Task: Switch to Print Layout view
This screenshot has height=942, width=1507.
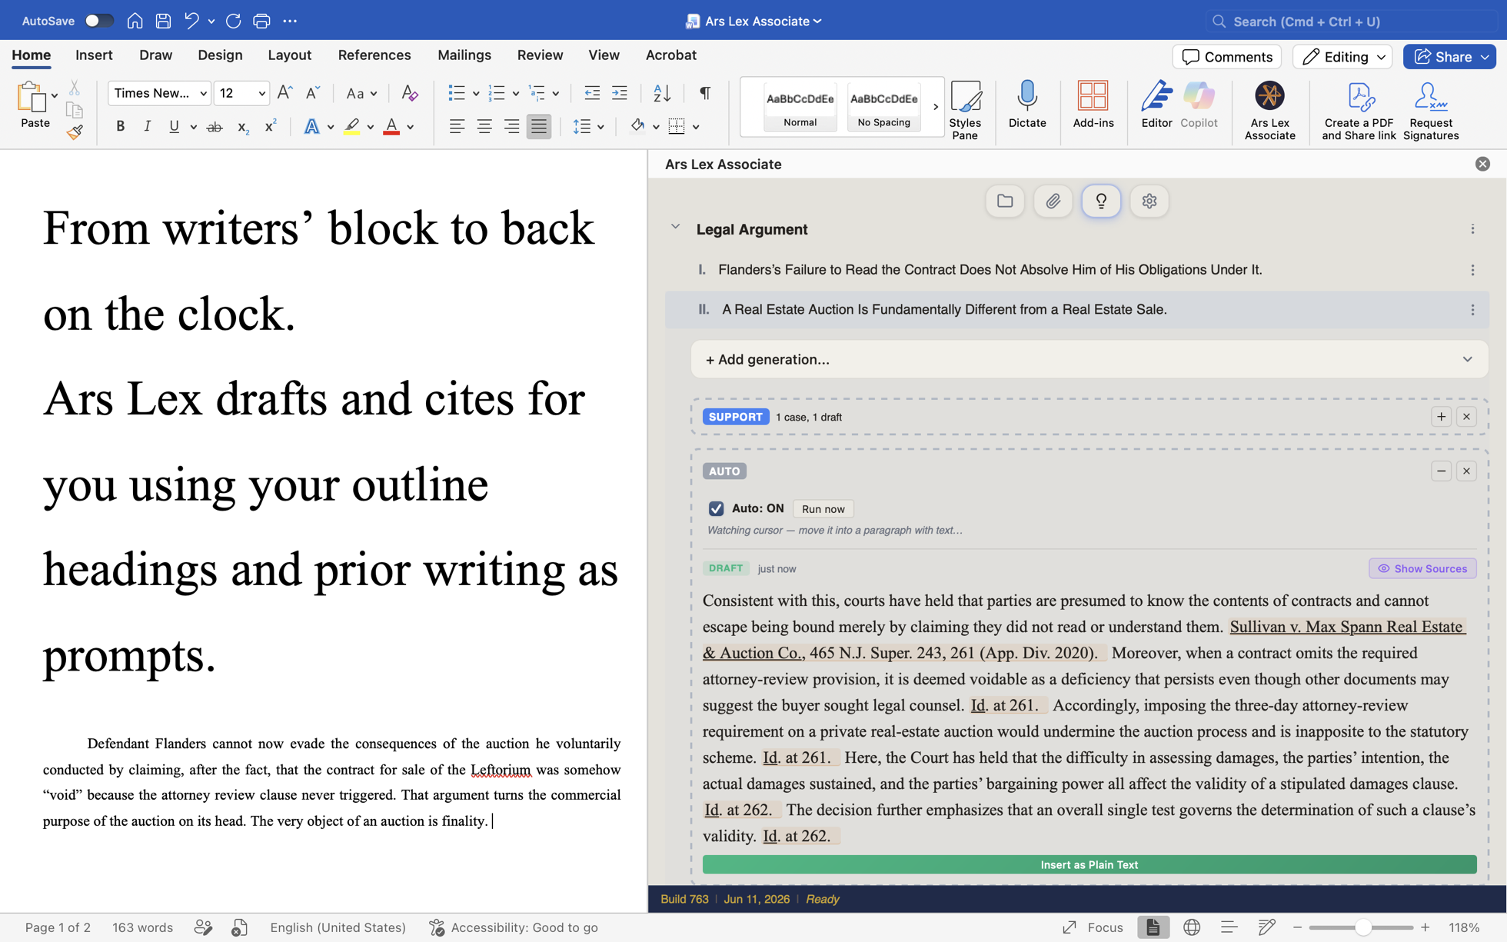Action: click(x=1153, y=927)
